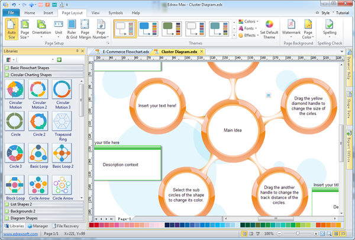
Task: Click the Set Default Theme icon
Action: 269,30
